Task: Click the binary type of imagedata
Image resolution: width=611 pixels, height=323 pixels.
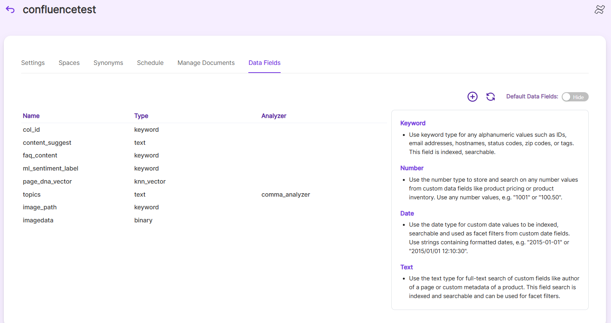Action: click(143, 220)
